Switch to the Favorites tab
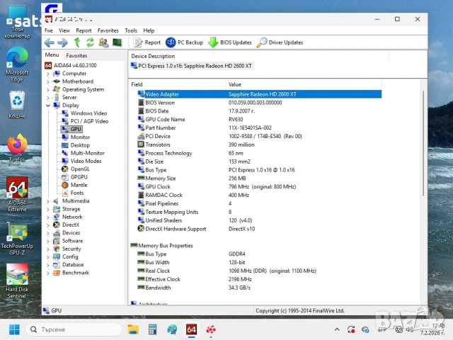 pyautogui.click(x=76, y=55)
